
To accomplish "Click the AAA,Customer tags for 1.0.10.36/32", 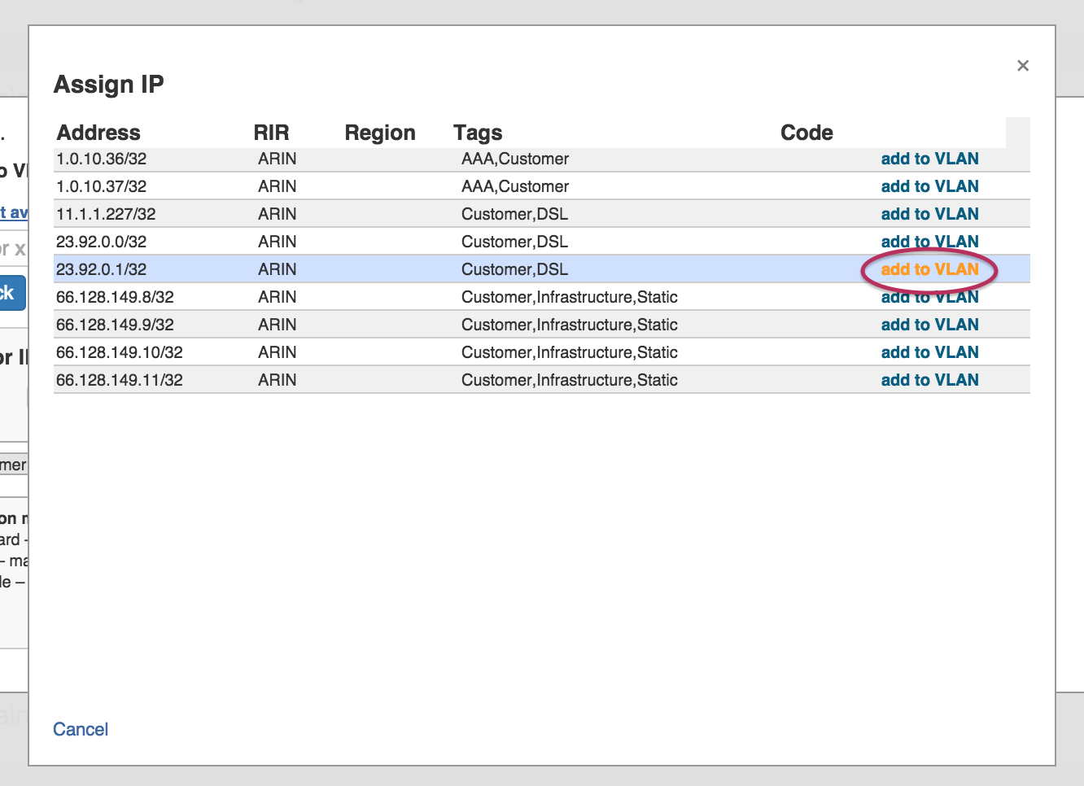I will pyautogui.click(x=515, y=159).
